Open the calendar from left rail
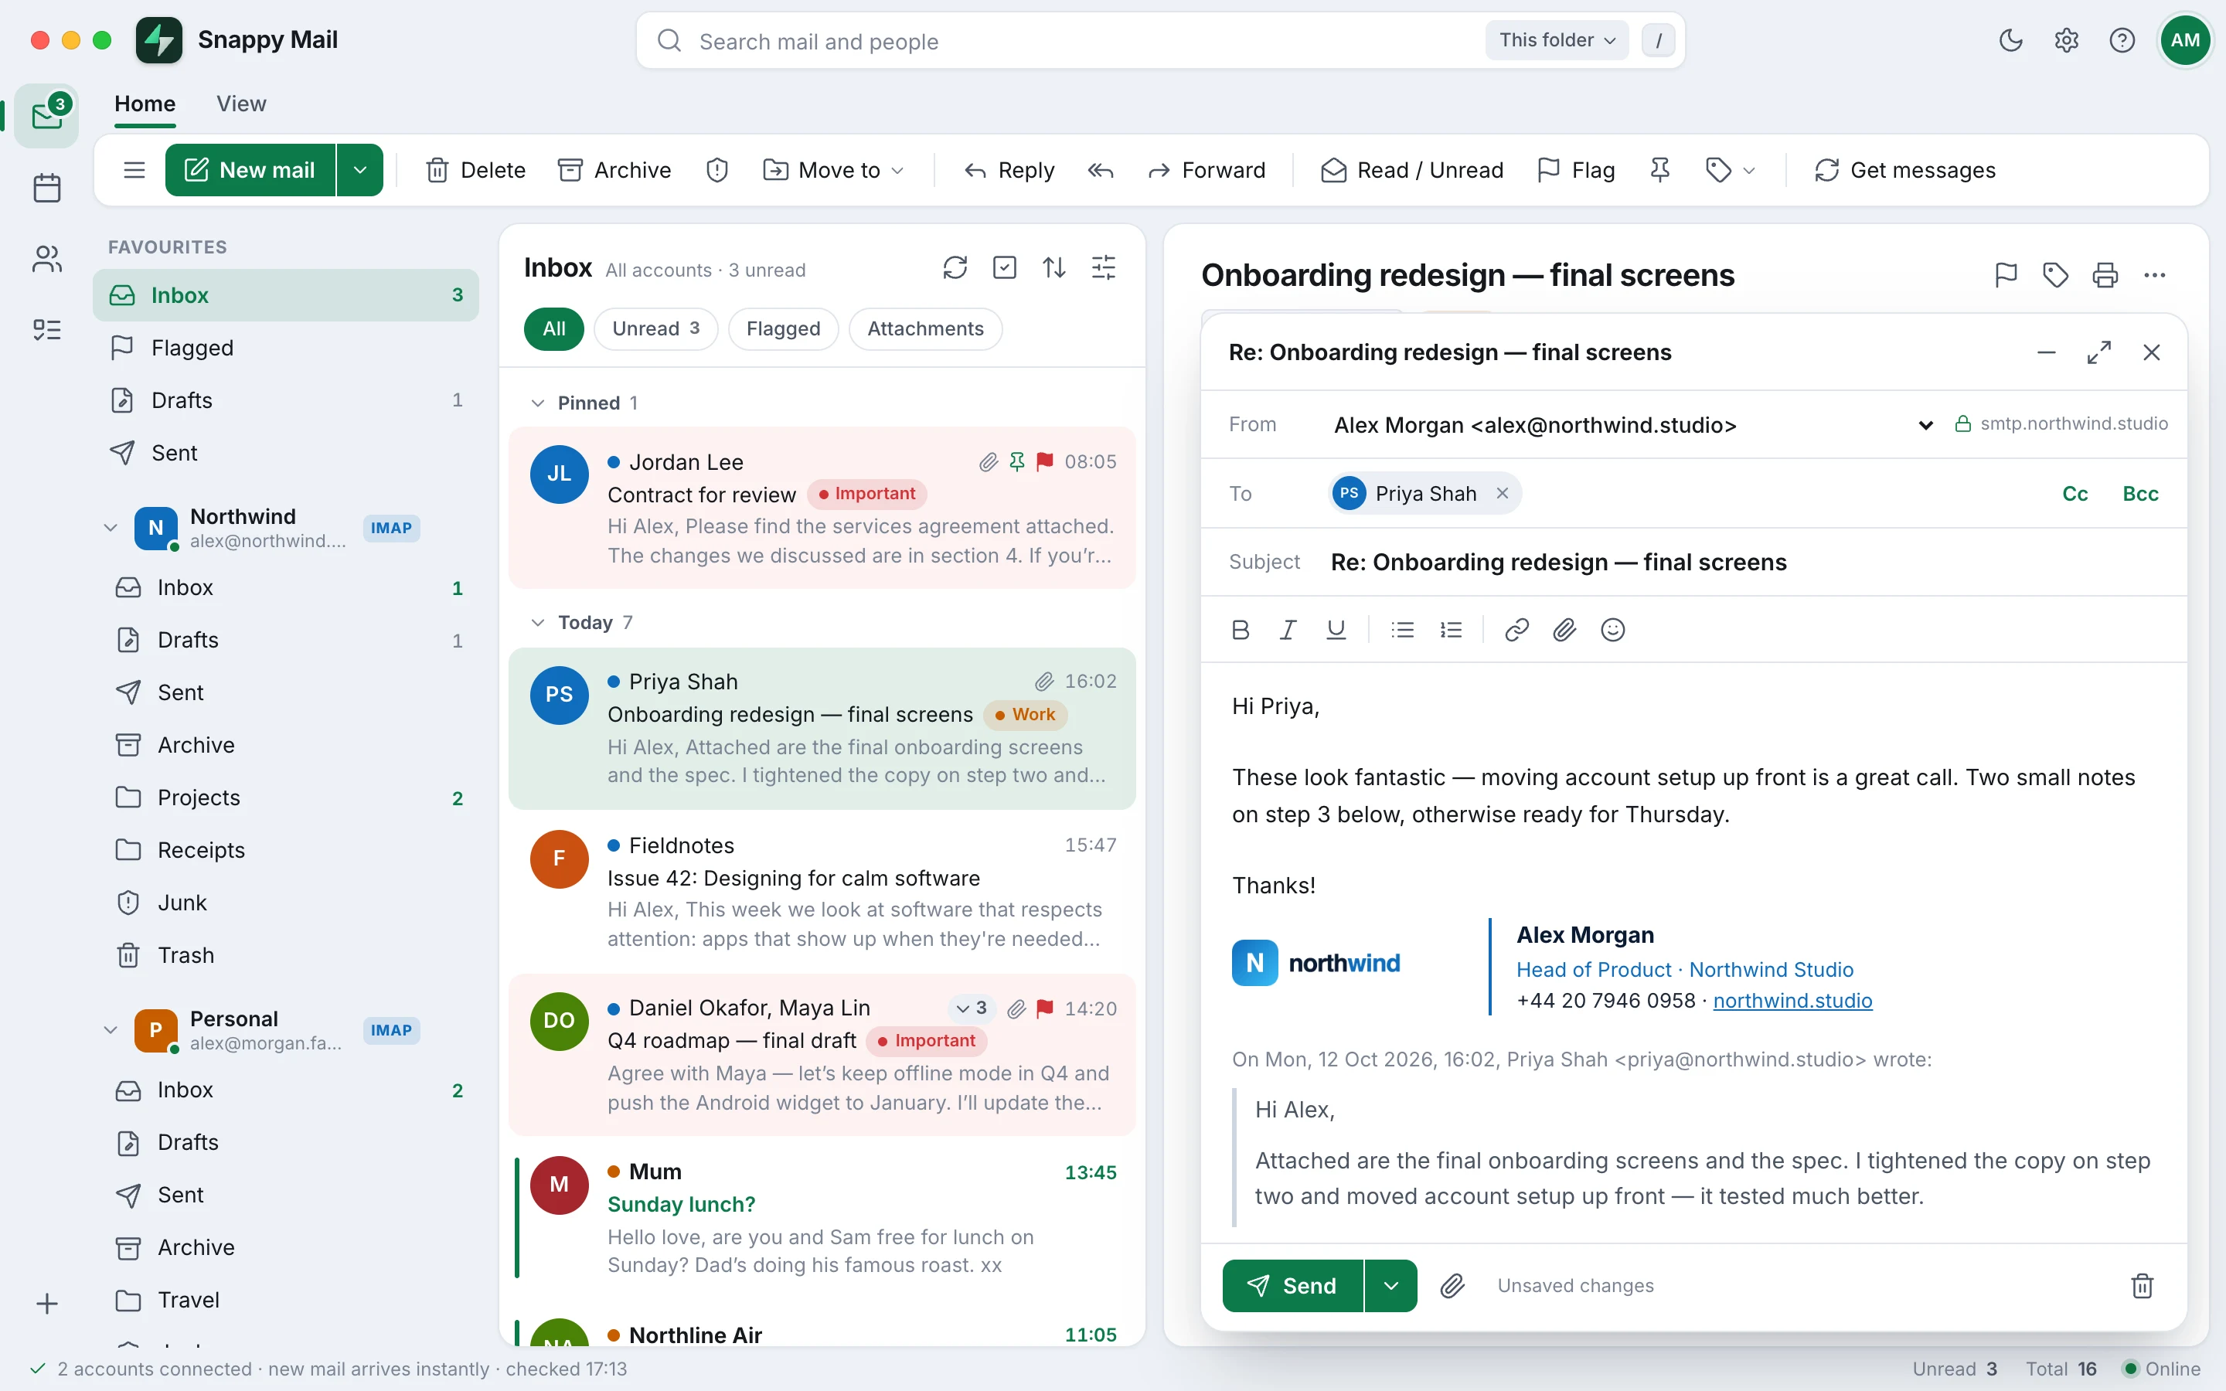The width and height of the screenshot is (2226, 1391). (x=47, y=188)
